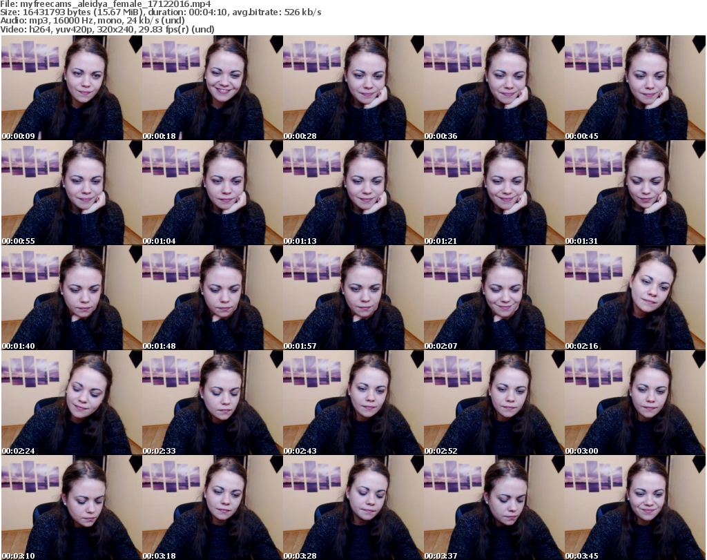Open the frame at 00:01:31
The width and height of the screenshot is (707, 560).
[x=635, y=193]
